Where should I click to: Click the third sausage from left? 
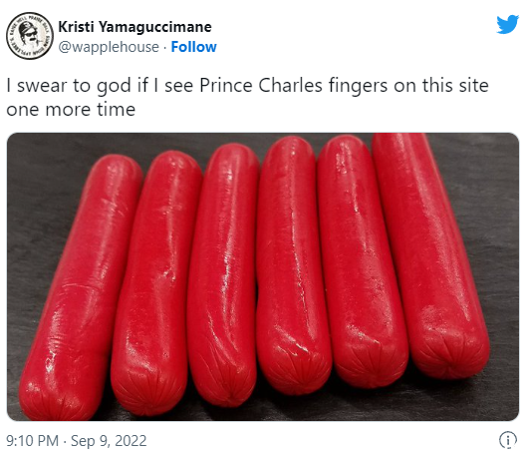(x=222, y=272)
